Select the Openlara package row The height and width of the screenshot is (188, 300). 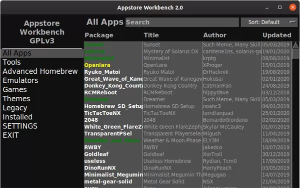(97, 65)
